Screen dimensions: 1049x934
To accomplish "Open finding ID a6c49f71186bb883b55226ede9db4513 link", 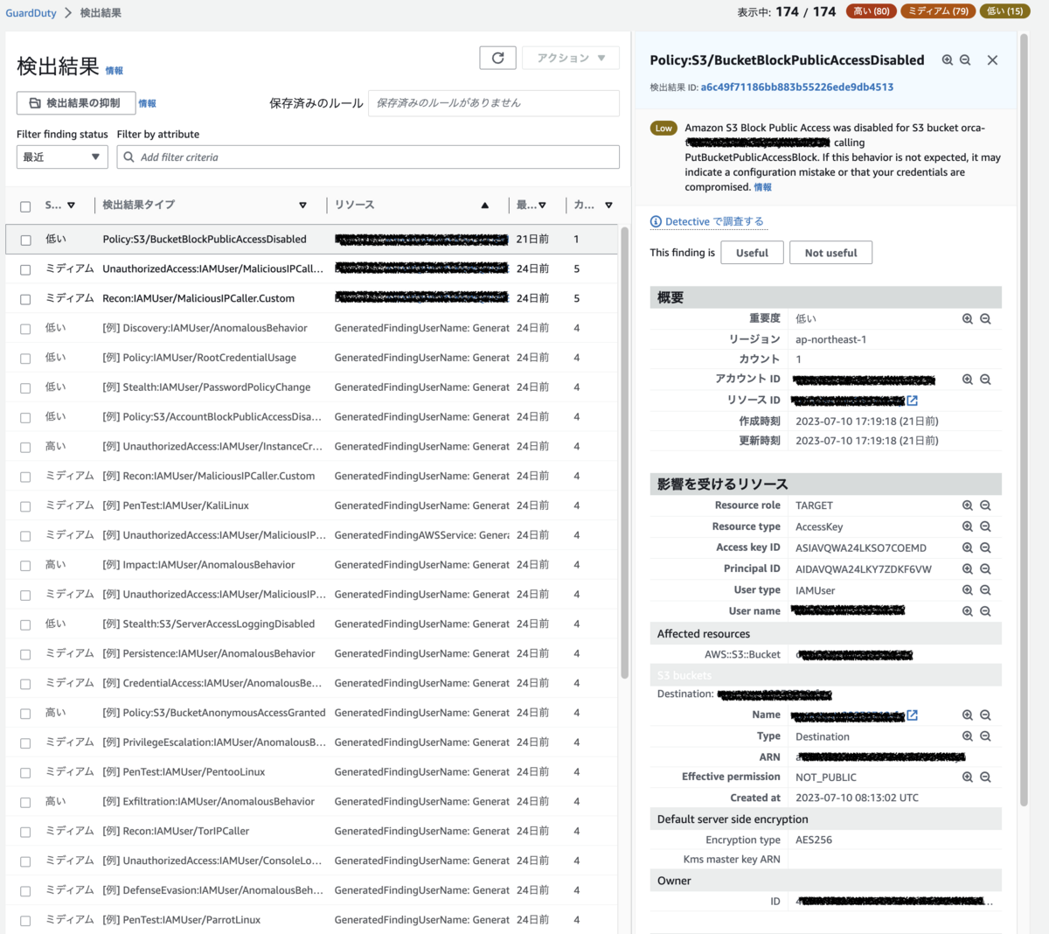I will pos(796,87).
